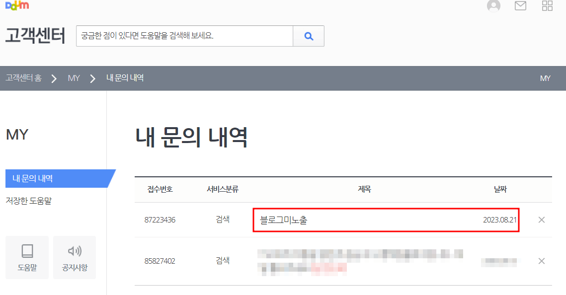Open the mail icon at top right
This screenshot has width=566, height=295.
tap(520, 6)
